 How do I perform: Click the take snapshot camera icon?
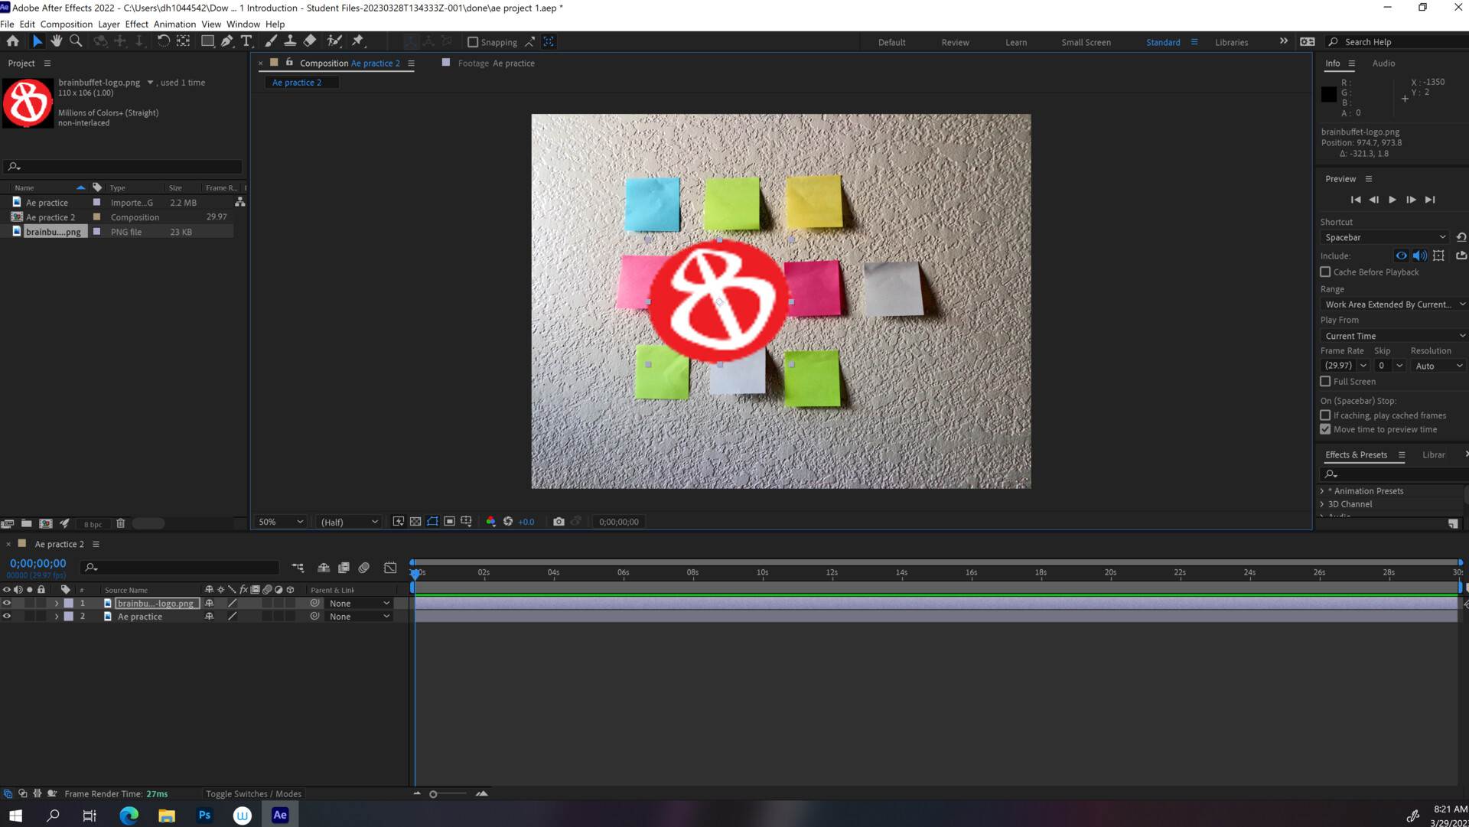[x=559, y=522]
